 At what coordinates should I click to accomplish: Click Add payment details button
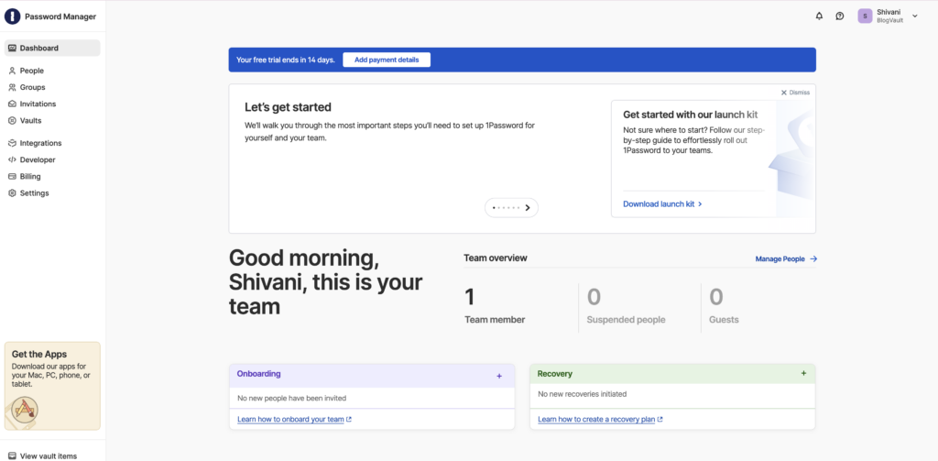(x=387, y=60)
